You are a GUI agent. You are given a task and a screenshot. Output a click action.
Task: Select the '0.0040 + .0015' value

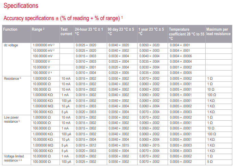(119, 146)
